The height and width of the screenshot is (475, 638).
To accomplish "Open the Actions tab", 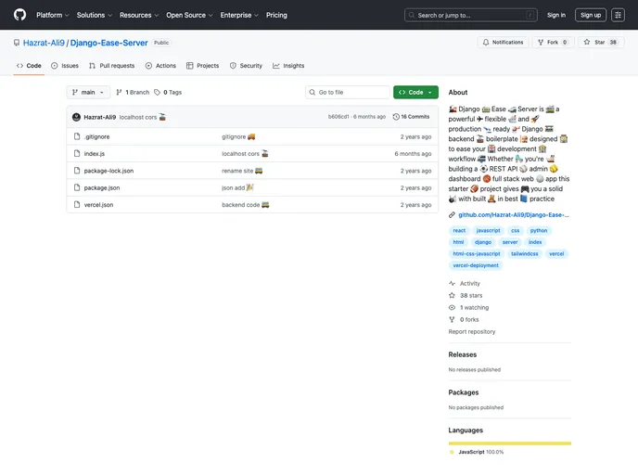I will tap(160, 66).
